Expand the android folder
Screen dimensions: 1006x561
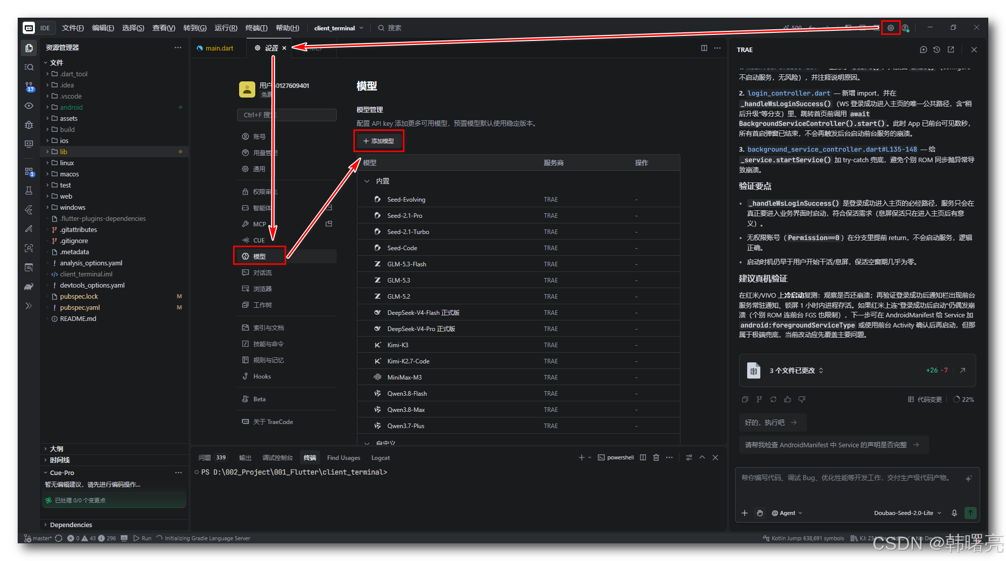coord(114,107)
